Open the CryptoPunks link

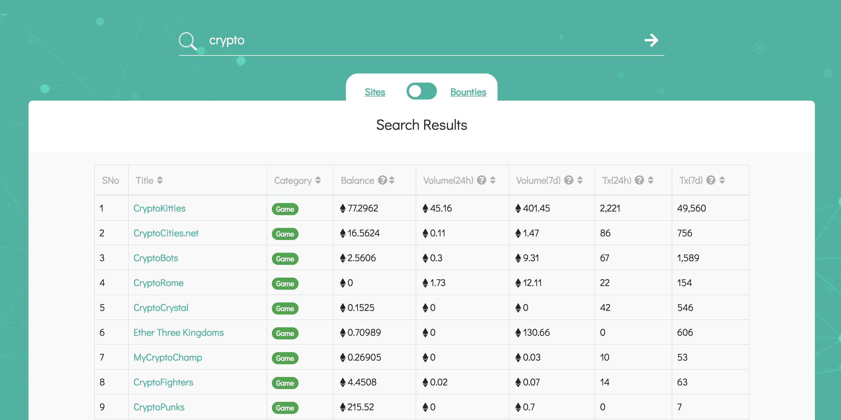(x=159, y=407)
